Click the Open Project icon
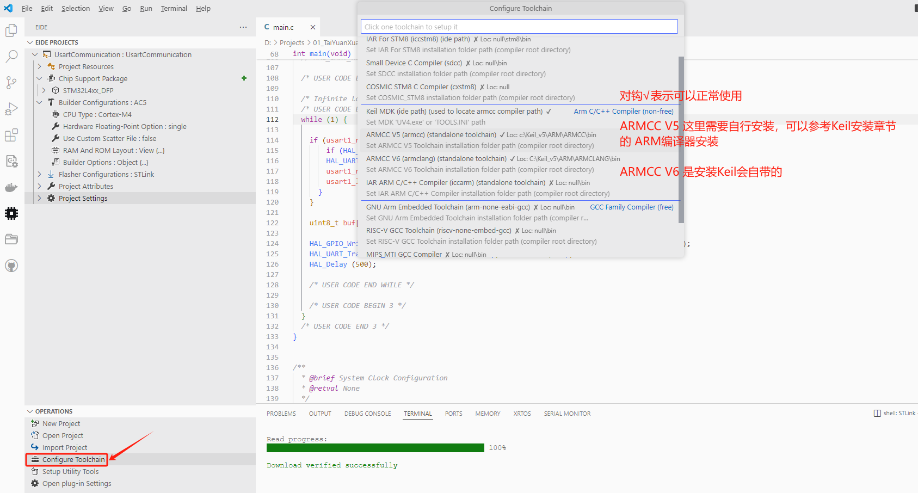 coord(35,435)
